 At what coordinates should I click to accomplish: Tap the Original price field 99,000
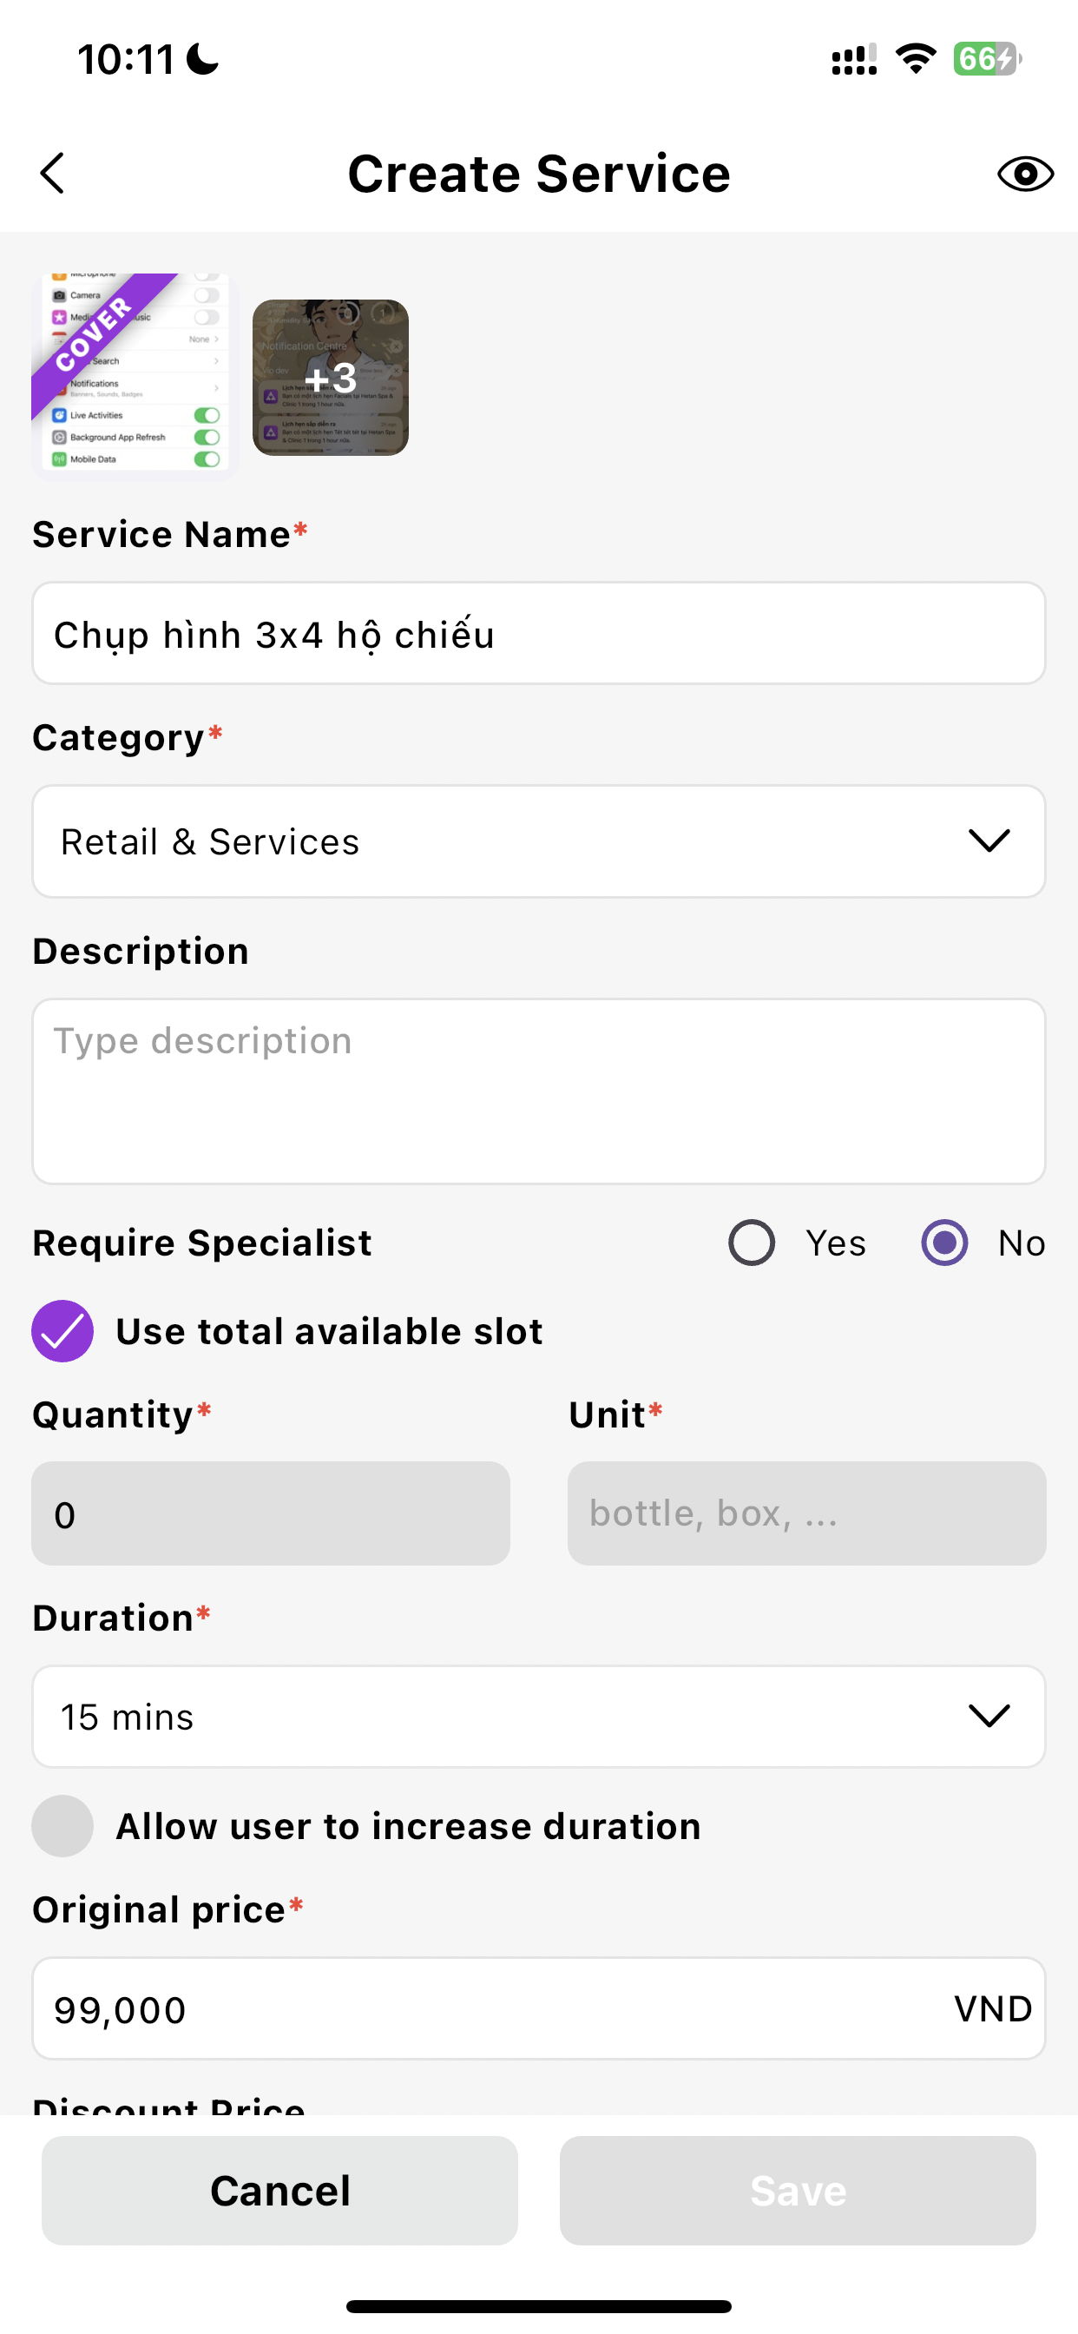pos(490,2008)
